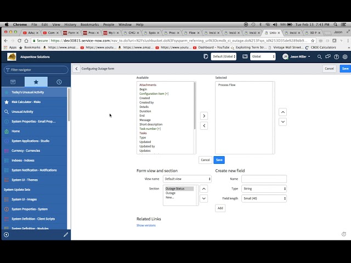Open the Show versions link
Viewport: 351px width, 263px height.
coord(146,225)
